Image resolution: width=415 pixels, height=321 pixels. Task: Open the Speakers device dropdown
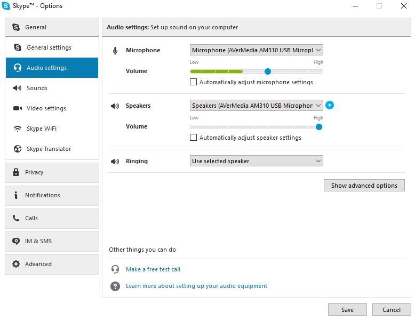point(257,106)
